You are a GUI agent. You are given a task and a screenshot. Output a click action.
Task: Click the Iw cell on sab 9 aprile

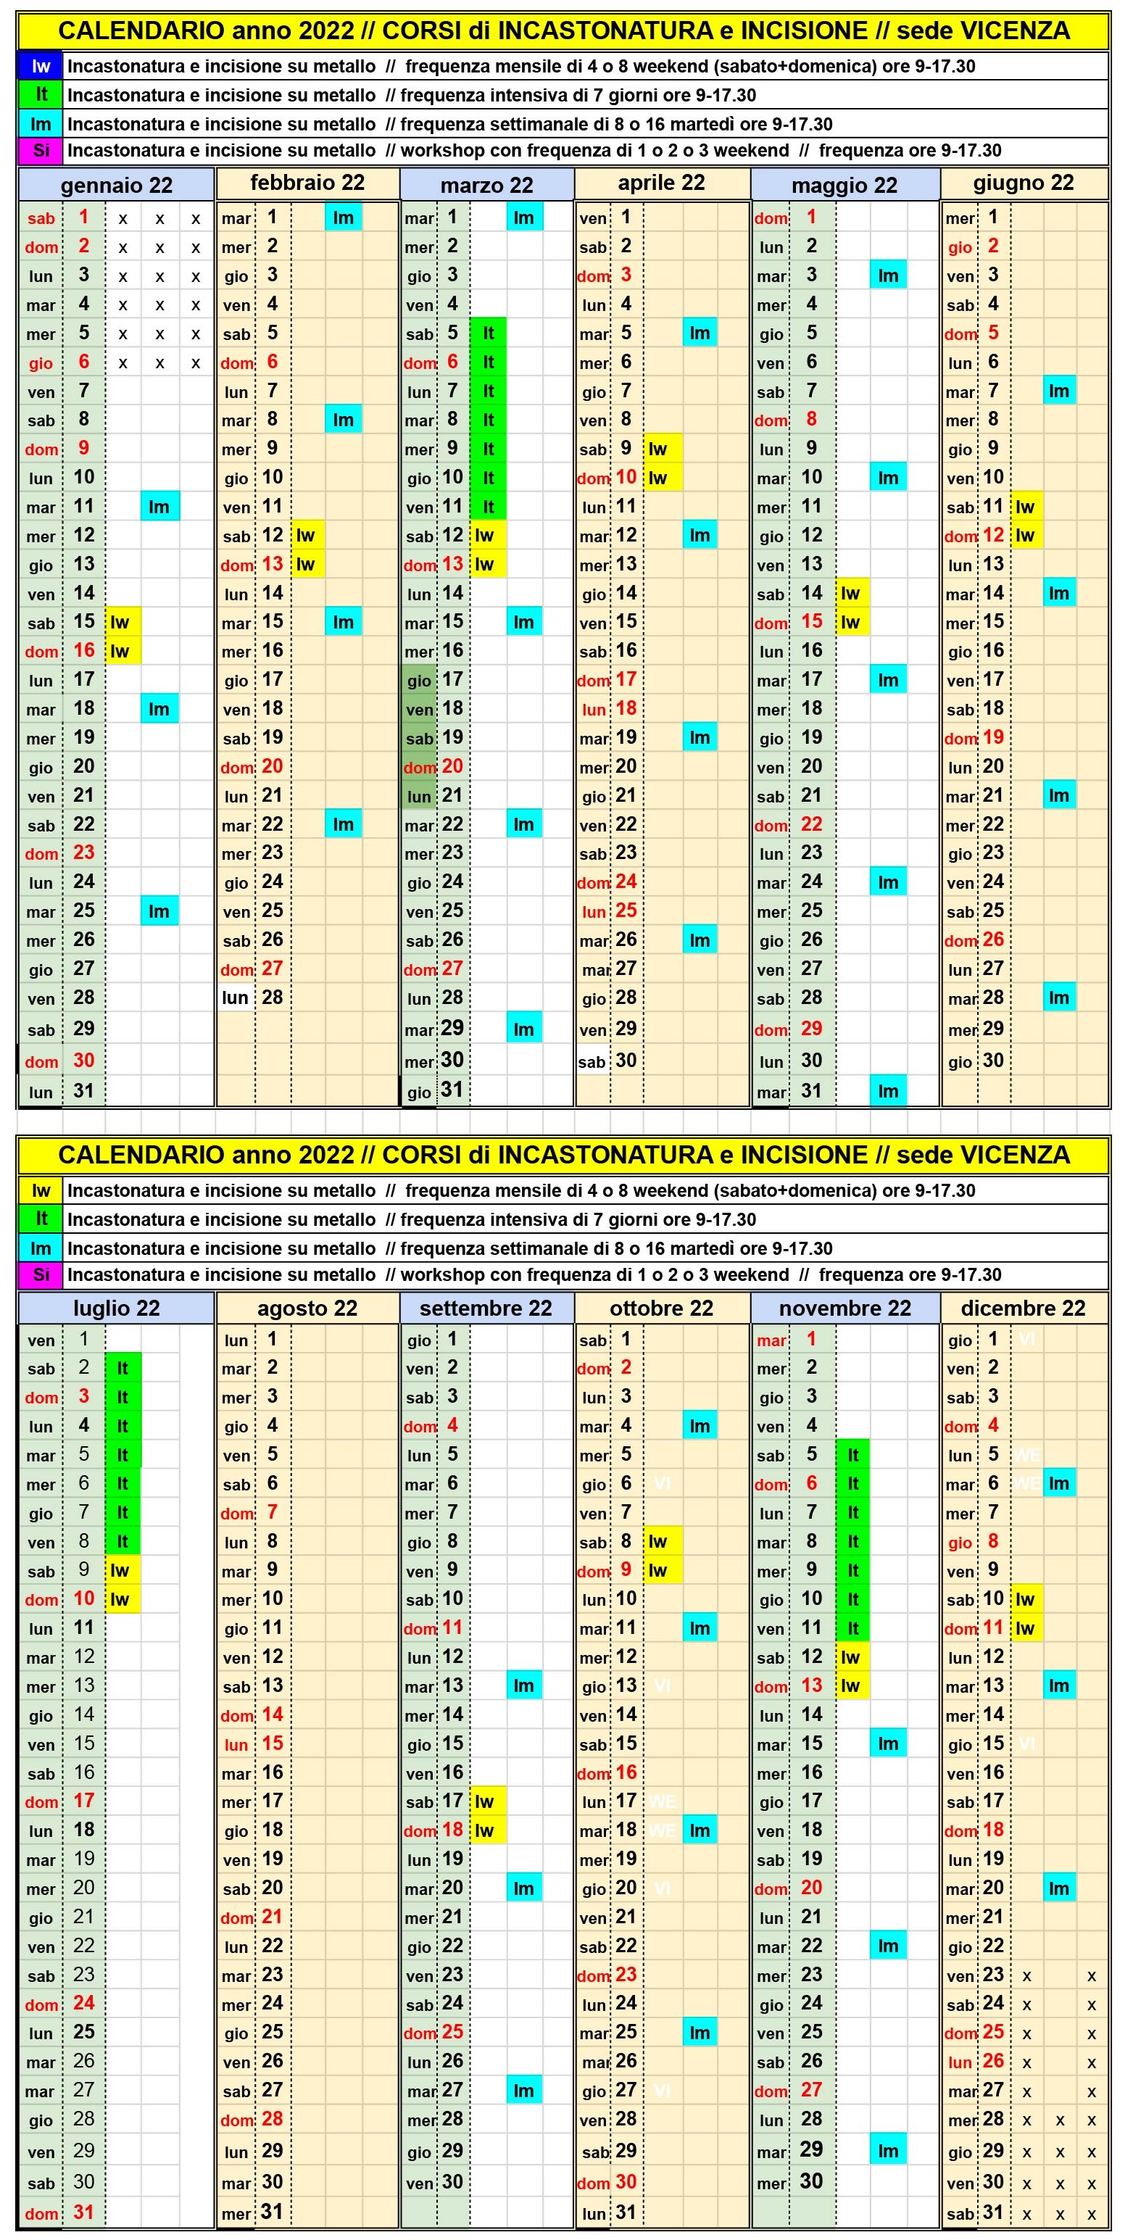[x=663, y=449]
